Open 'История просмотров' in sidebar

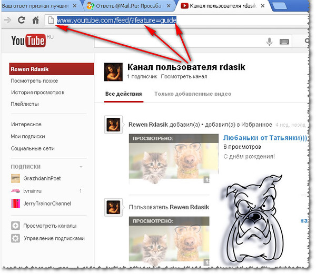pos(38,93)
